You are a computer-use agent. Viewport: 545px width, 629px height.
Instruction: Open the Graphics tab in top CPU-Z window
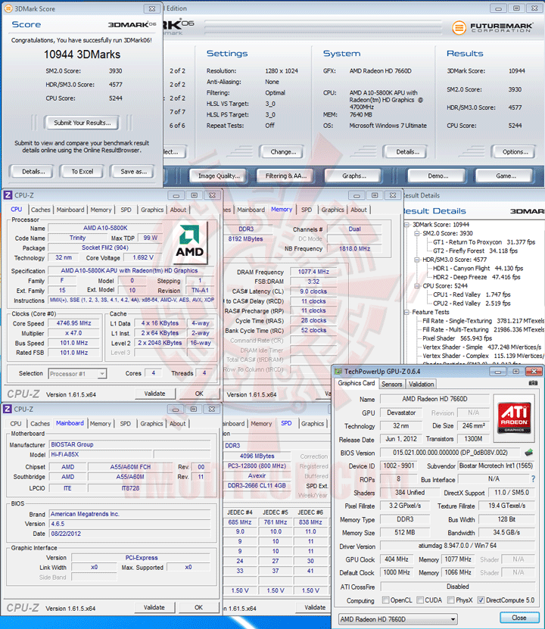tap(152, 210)
